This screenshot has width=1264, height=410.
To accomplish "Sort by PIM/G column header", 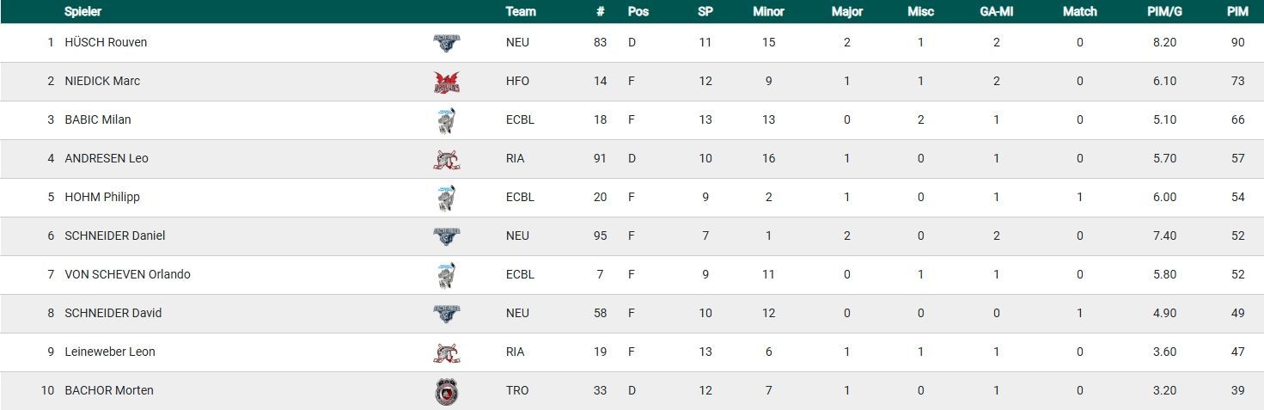I will click(1164, 12).
